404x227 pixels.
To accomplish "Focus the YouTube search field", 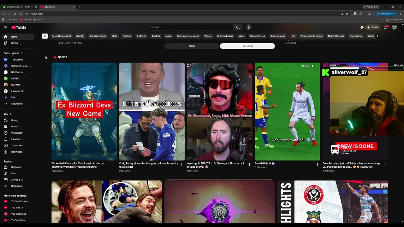I will pos(191,27).
